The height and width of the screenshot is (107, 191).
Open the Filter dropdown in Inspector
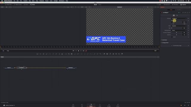[x=179, y=26]
